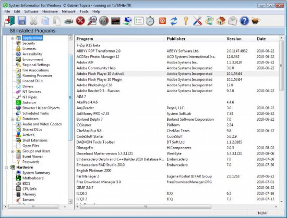Click the globe map icon
Image resolution: width=287 pixels, height=218 pixels.
pyautogui.click(x=209, y=21)
